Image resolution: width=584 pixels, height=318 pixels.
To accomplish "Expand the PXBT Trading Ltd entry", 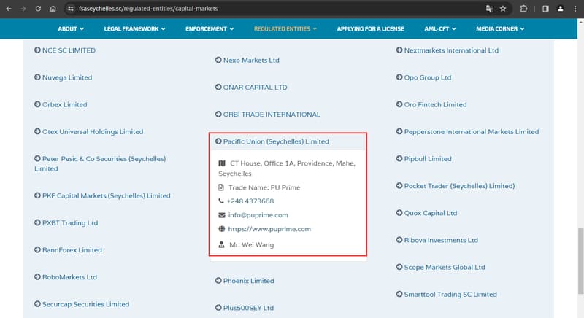I will click(66, 222).
